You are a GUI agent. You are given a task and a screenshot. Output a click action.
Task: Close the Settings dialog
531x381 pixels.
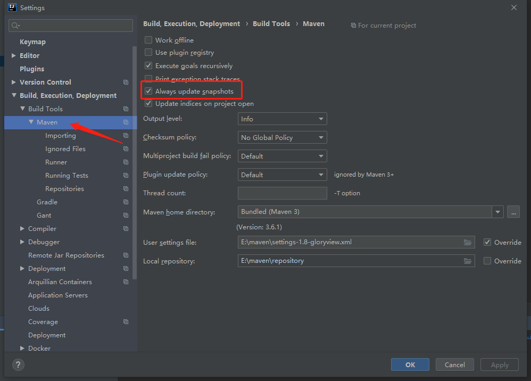point(514,7)
